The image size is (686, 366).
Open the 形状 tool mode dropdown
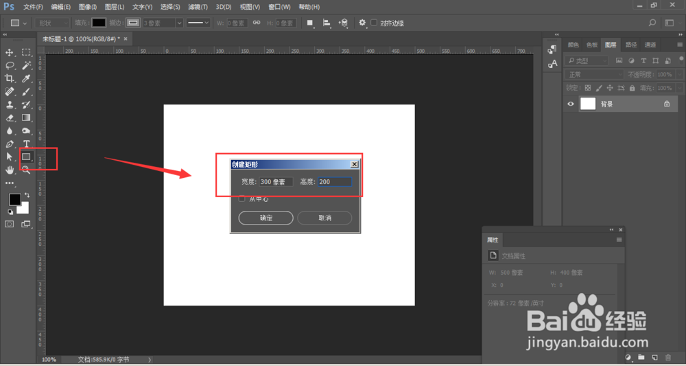tap(53, 23)
